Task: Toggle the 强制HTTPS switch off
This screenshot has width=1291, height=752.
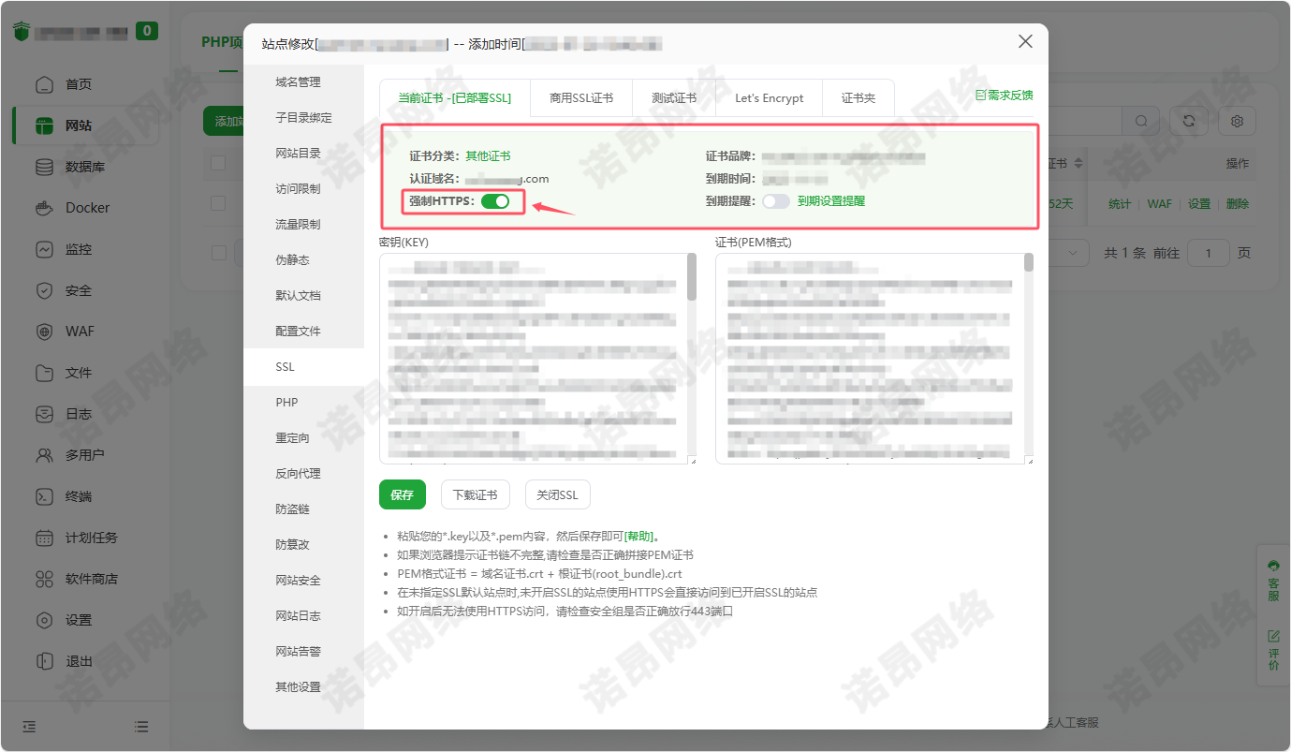Action: [x=495, y=201]
